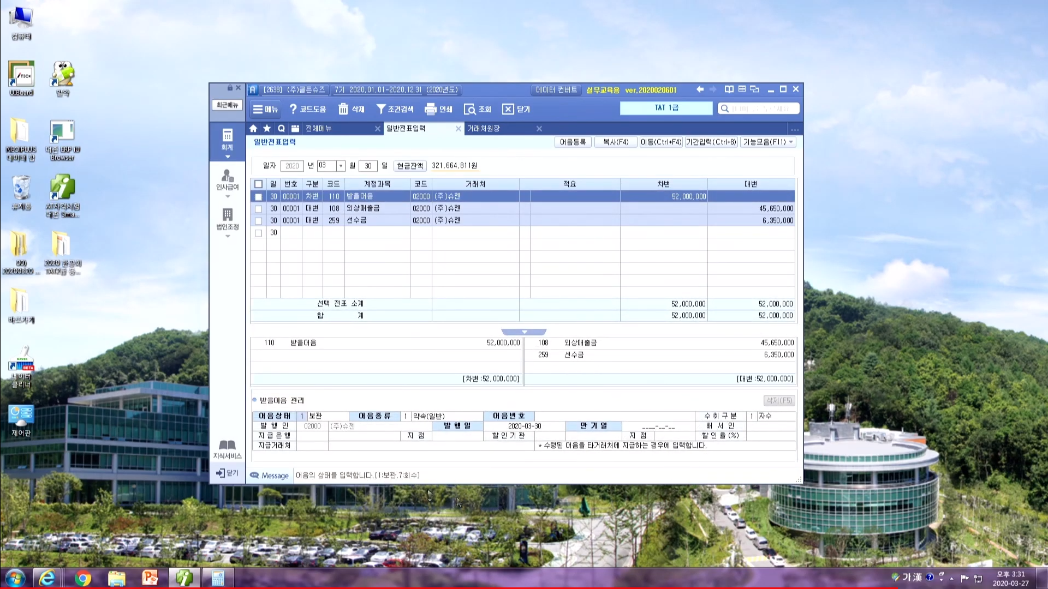Screen dimensions: 1048x589
Task: Click the 인쇄 printer icon
Action: 430,109
